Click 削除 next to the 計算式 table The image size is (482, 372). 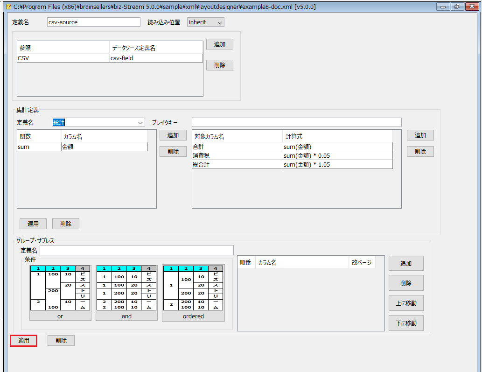pos(420,152)
